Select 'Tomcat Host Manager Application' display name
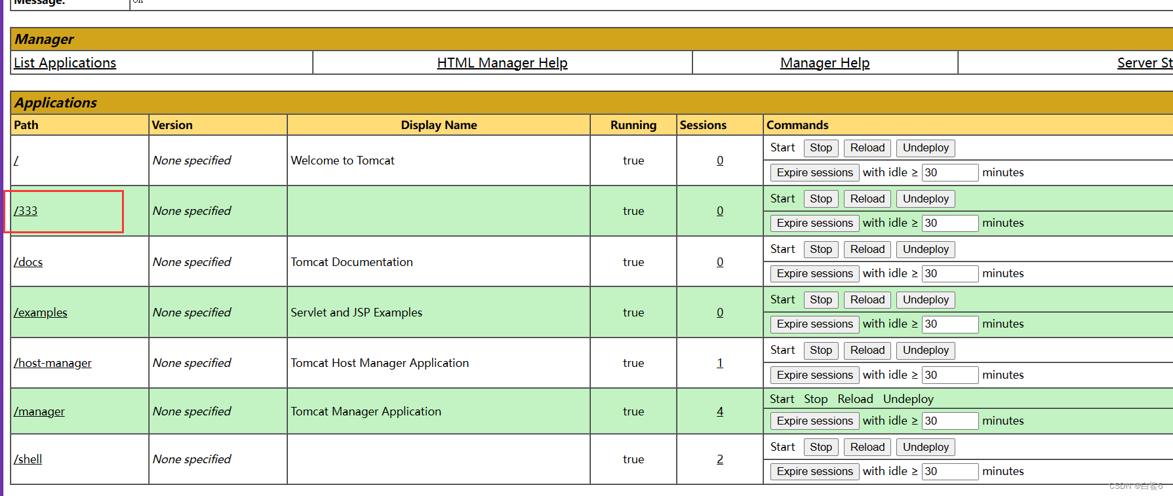 [380, 363]
